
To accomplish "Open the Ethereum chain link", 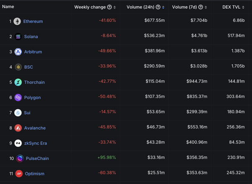I will [x=33, y=21].
